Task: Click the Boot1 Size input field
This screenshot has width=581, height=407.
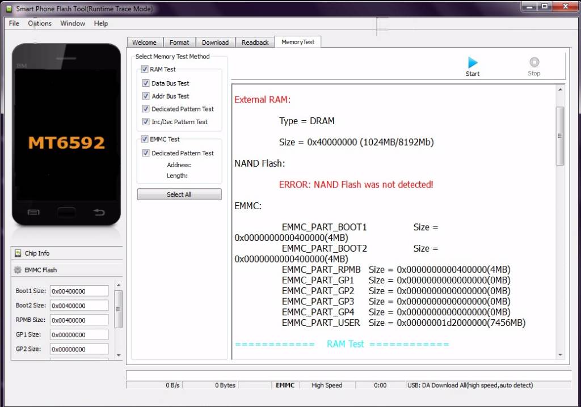Action: [79, 291]
